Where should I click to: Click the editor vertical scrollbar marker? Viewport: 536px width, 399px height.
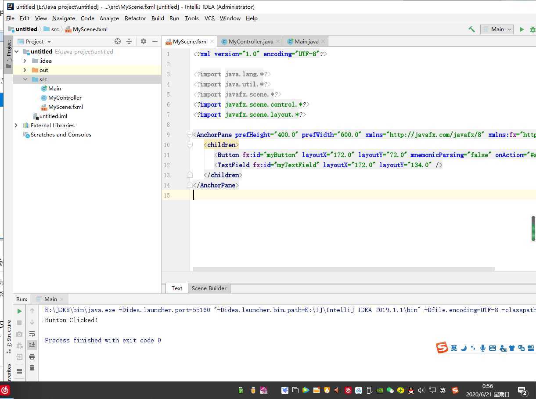pos(533,228)
